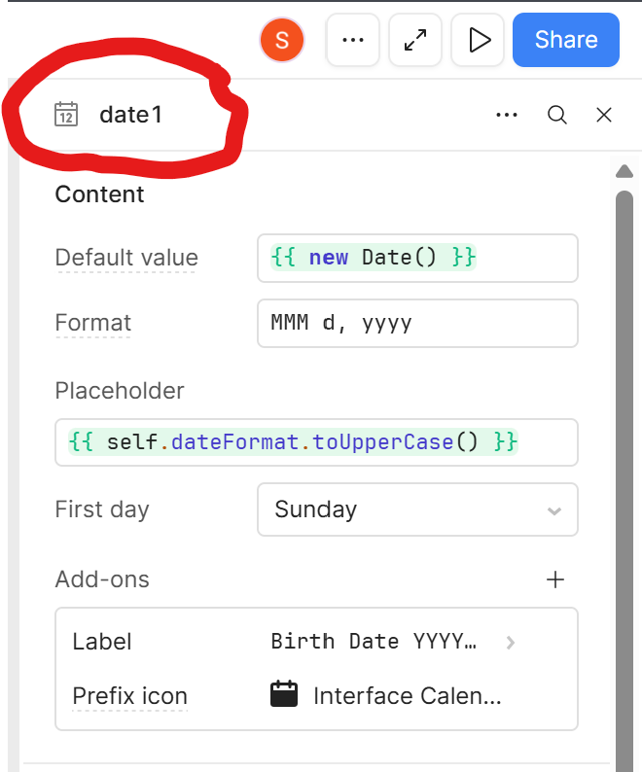The image size is (642, 772).
Task: Toggle fullscreen expand mode
Action: coord(415,40)
